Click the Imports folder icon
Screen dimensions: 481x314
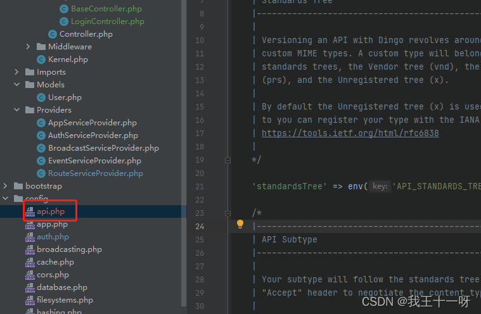tap(29, 72)
